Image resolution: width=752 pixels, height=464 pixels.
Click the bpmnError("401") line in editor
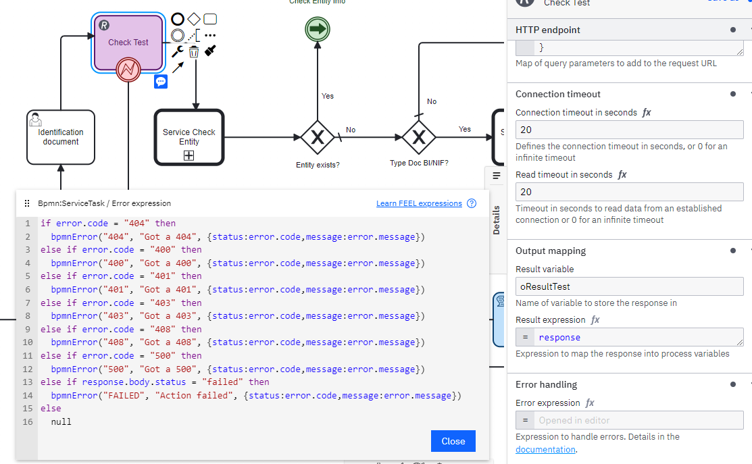[238, 290]
